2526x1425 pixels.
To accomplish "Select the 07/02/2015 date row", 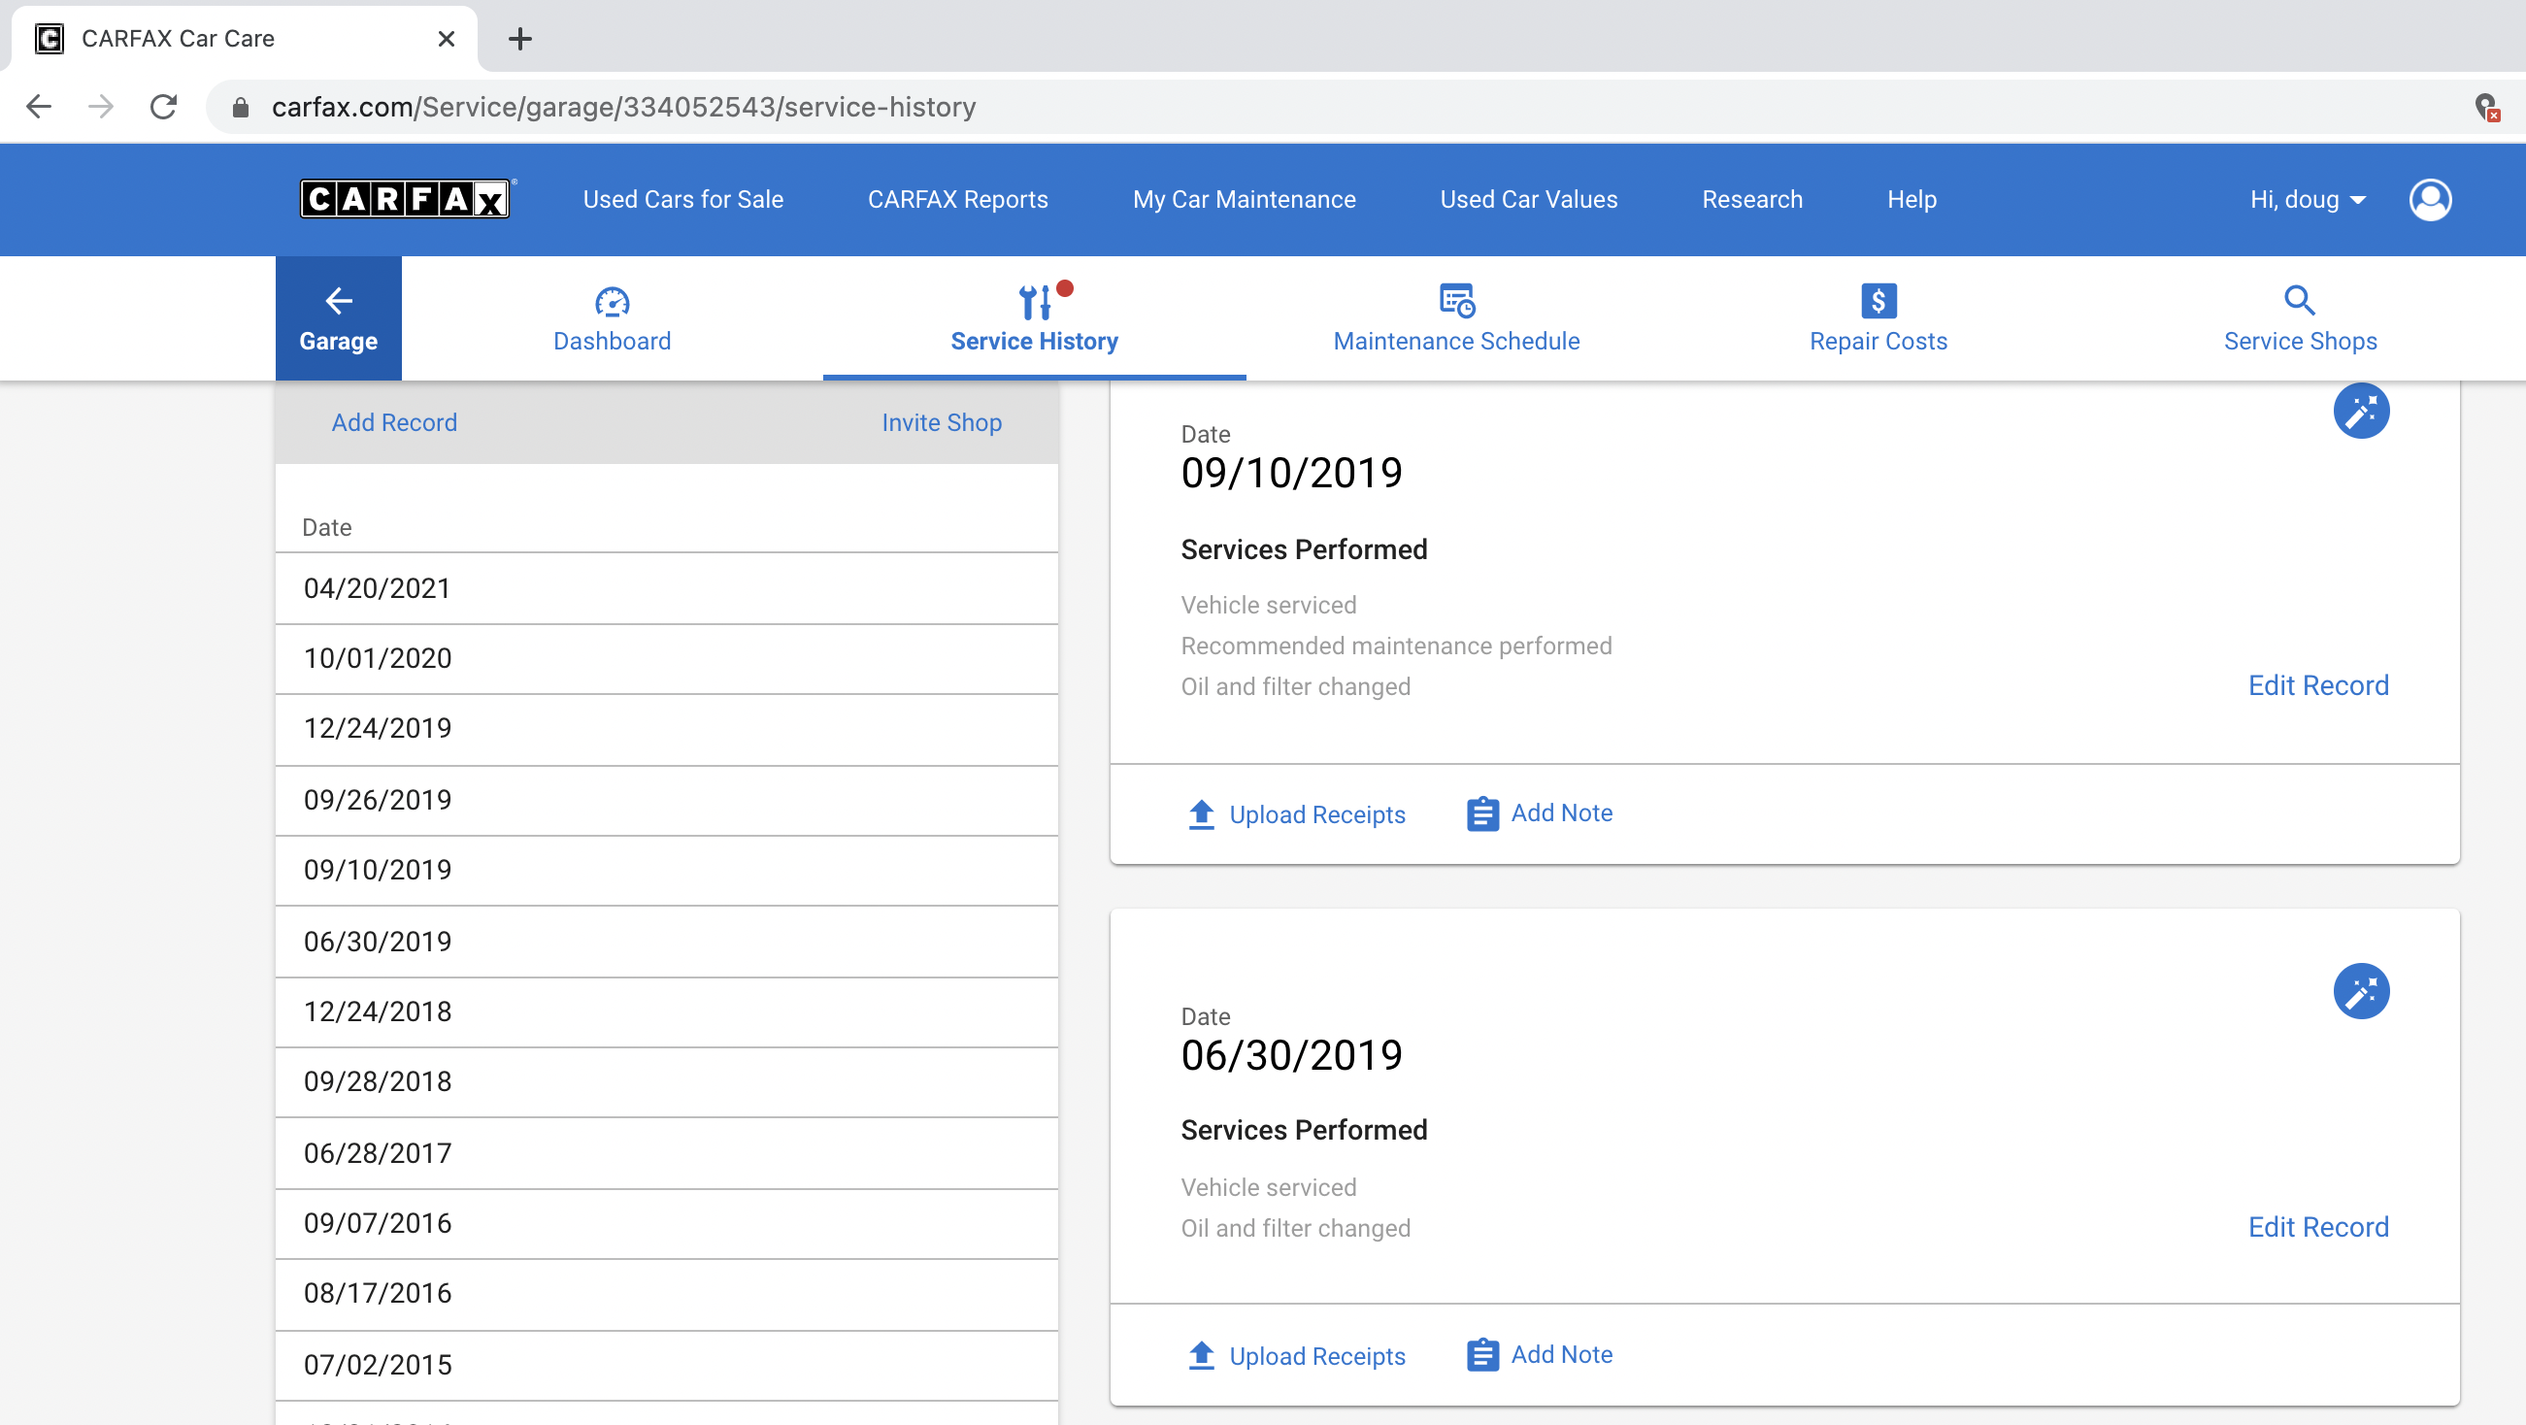I will click(x=667, y=1365).
